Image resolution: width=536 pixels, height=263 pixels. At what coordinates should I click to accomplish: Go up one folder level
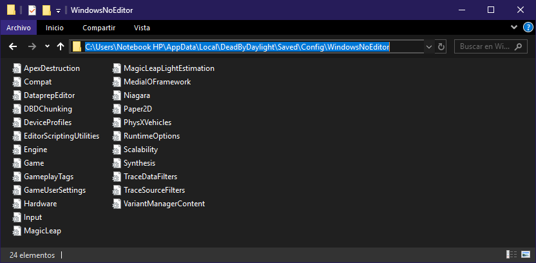click(61, 46)
